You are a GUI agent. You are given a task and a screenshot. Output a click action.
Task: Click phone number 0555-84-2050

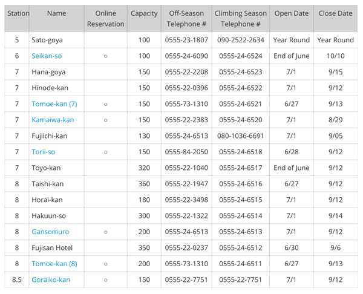[186, 152]
